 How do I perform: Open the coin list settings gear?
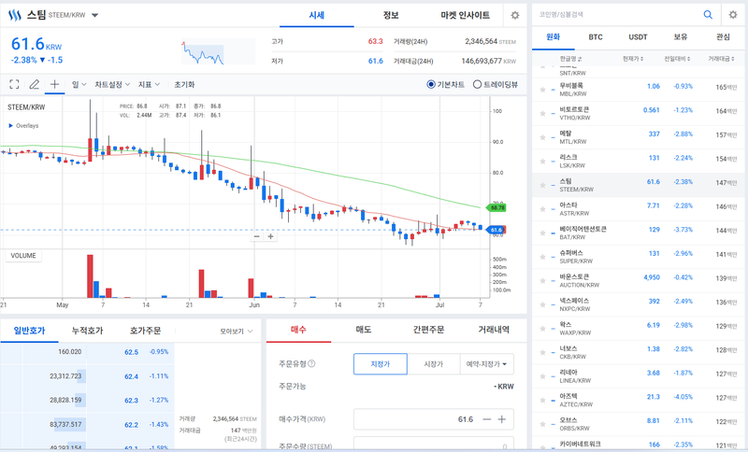tap(733, 15)
